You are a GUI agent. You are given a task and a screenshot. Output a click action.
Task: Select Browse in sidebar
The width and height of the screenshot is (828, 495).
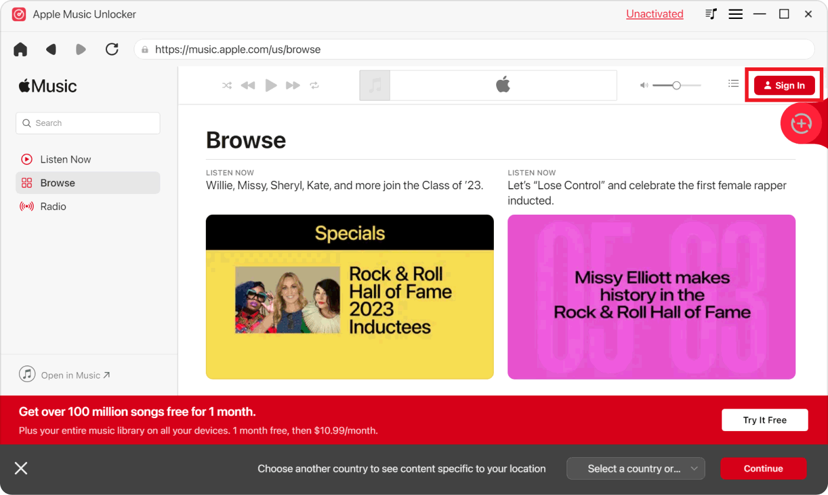coord(88,183)
